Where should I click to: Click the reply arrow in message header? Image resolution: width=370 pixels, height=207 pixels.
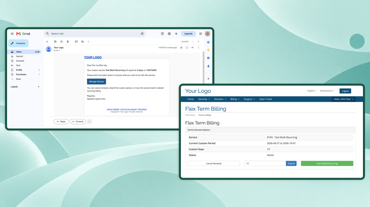(x=192, y=48)
